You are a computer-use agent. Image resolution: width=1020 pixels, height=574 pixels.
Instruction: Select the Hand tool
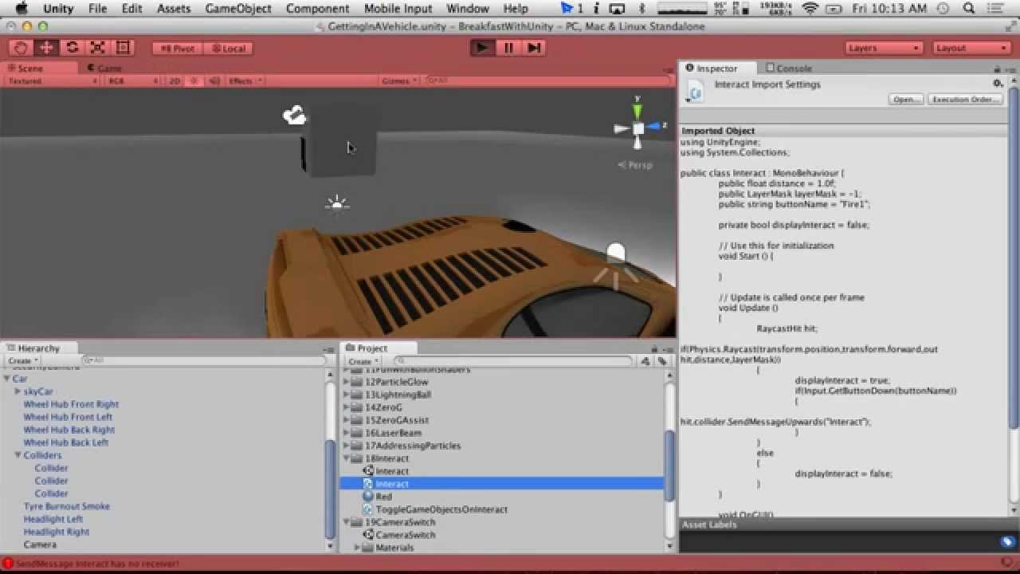tap(22, 48)
